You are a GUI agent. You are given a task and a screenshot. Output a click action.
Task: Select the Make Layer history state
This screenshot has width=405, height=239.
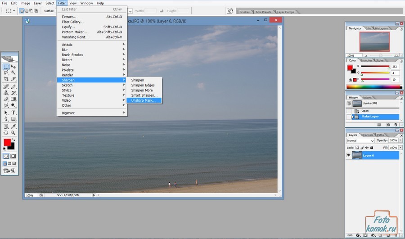pos(370,117)
